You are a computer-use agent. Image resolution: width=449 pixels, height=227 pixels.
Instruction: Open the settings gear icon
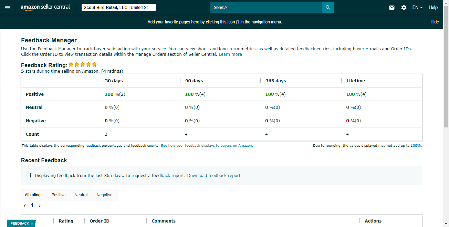coord(404,7)
